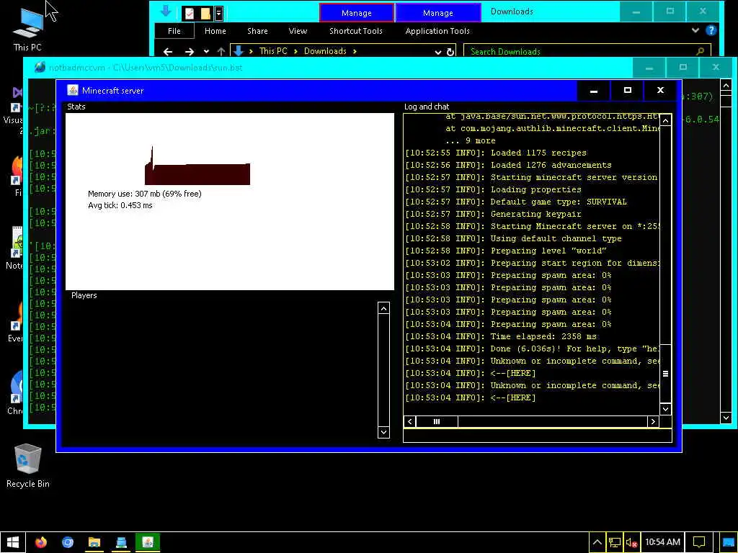Switch to the View ribbon tab

(x=298, y=31)
